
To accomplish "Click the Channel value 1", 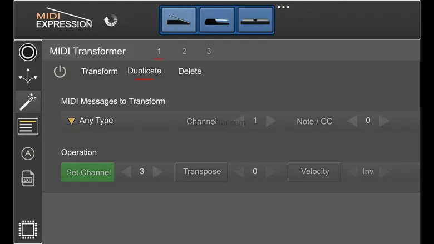I will (255, 121).
